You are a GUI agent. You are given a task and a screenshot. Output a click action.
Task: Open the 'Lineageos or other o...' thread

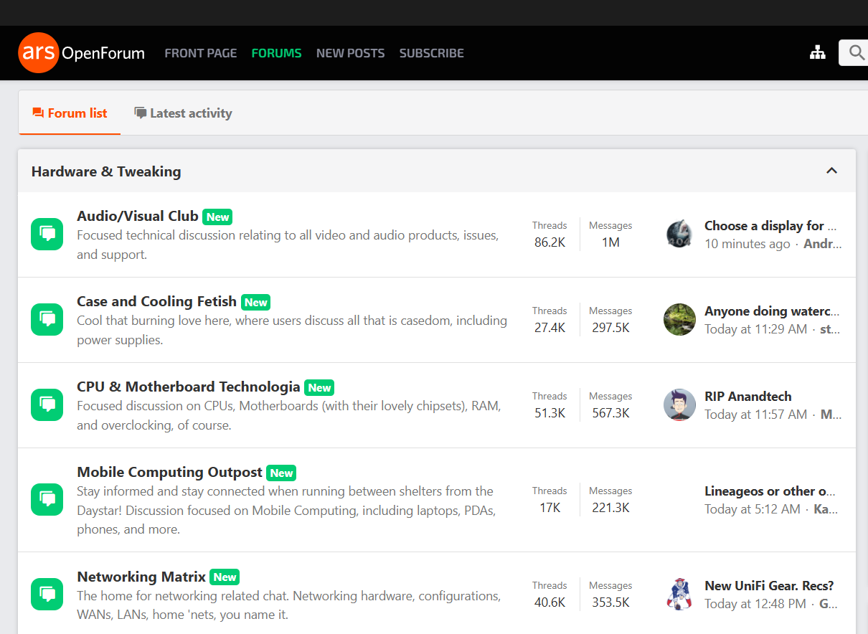[770, 491]
